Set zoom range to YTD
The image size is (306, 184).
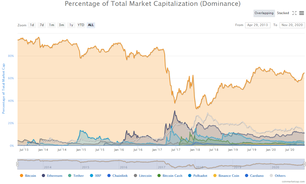click(81, 25)
